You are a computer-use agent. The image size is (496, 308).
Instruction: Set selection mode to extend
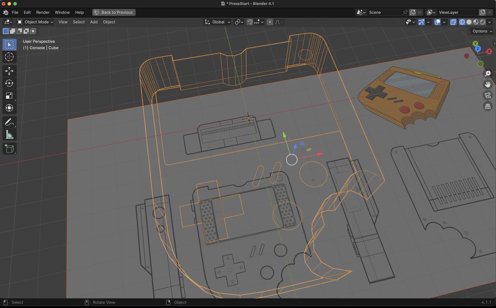point(12,31)
